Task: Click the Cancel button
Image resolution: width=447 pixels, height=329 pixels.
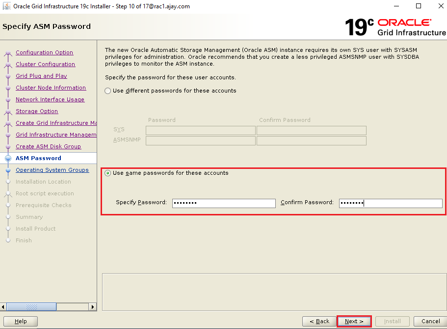Action: 430,321
